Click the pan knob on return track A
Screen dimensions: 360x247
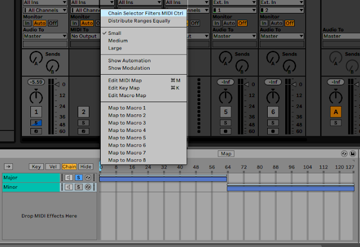pos(336,97)
